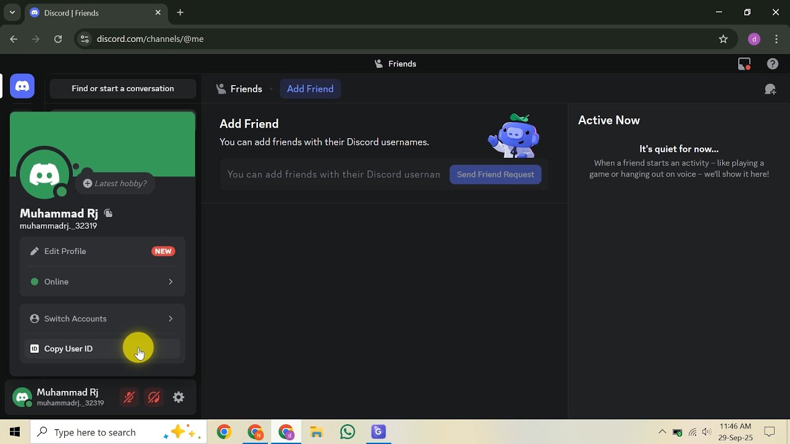View site information icon in address bar
This screenshot has width=790, height=444.
pyautogui.click(x=85, y=39)
